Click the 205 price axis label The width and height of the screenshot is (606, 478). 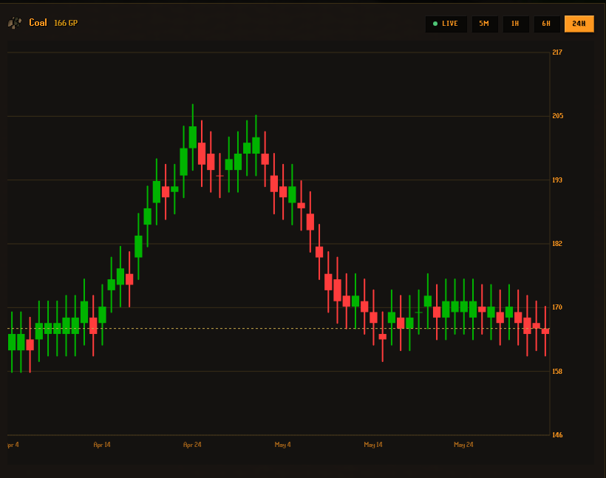558,116
